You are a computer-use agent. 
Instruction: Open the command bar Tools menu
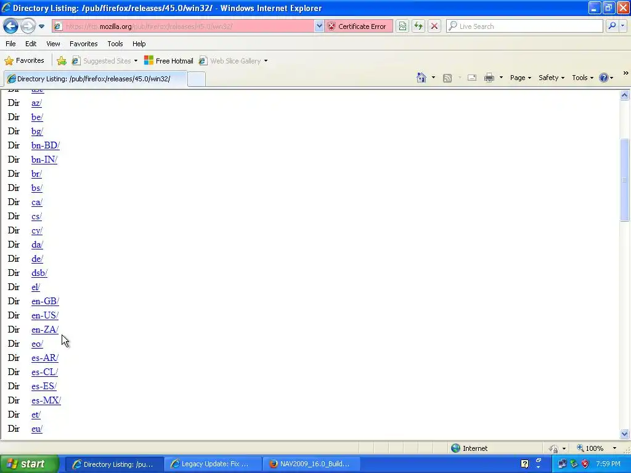(x=582, y=78)
